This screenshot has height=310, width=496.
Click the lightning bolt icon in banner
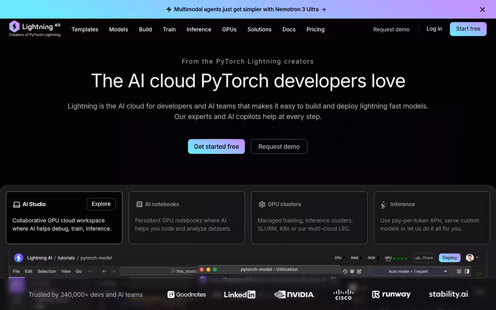[169, 9]
